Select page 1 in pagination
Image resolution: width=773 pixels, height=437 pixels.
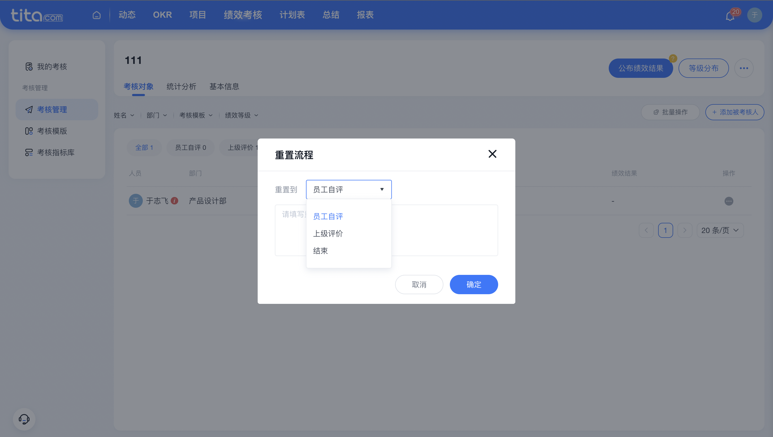665,230
